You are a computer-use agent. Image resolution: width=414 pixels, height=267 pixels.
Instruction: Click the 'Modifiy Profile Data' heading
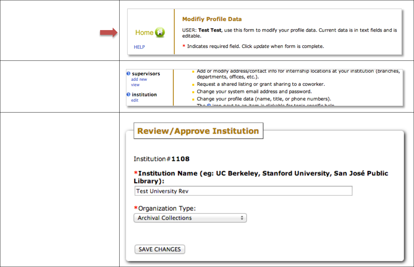[212, 19]
